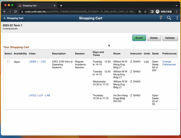Click the 2022-23 Term 1 heading

pos(12,25)
